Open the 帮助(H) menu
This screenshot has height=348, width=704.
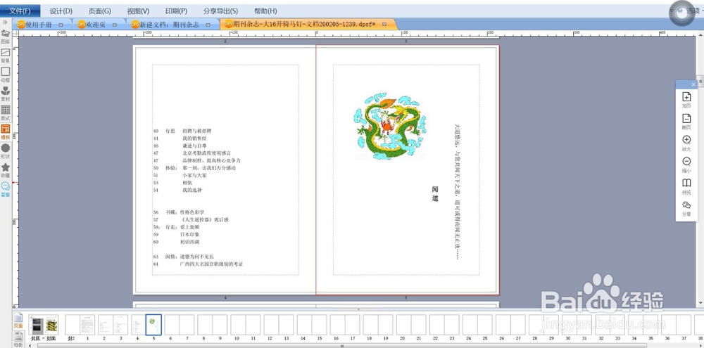point(265,11)
